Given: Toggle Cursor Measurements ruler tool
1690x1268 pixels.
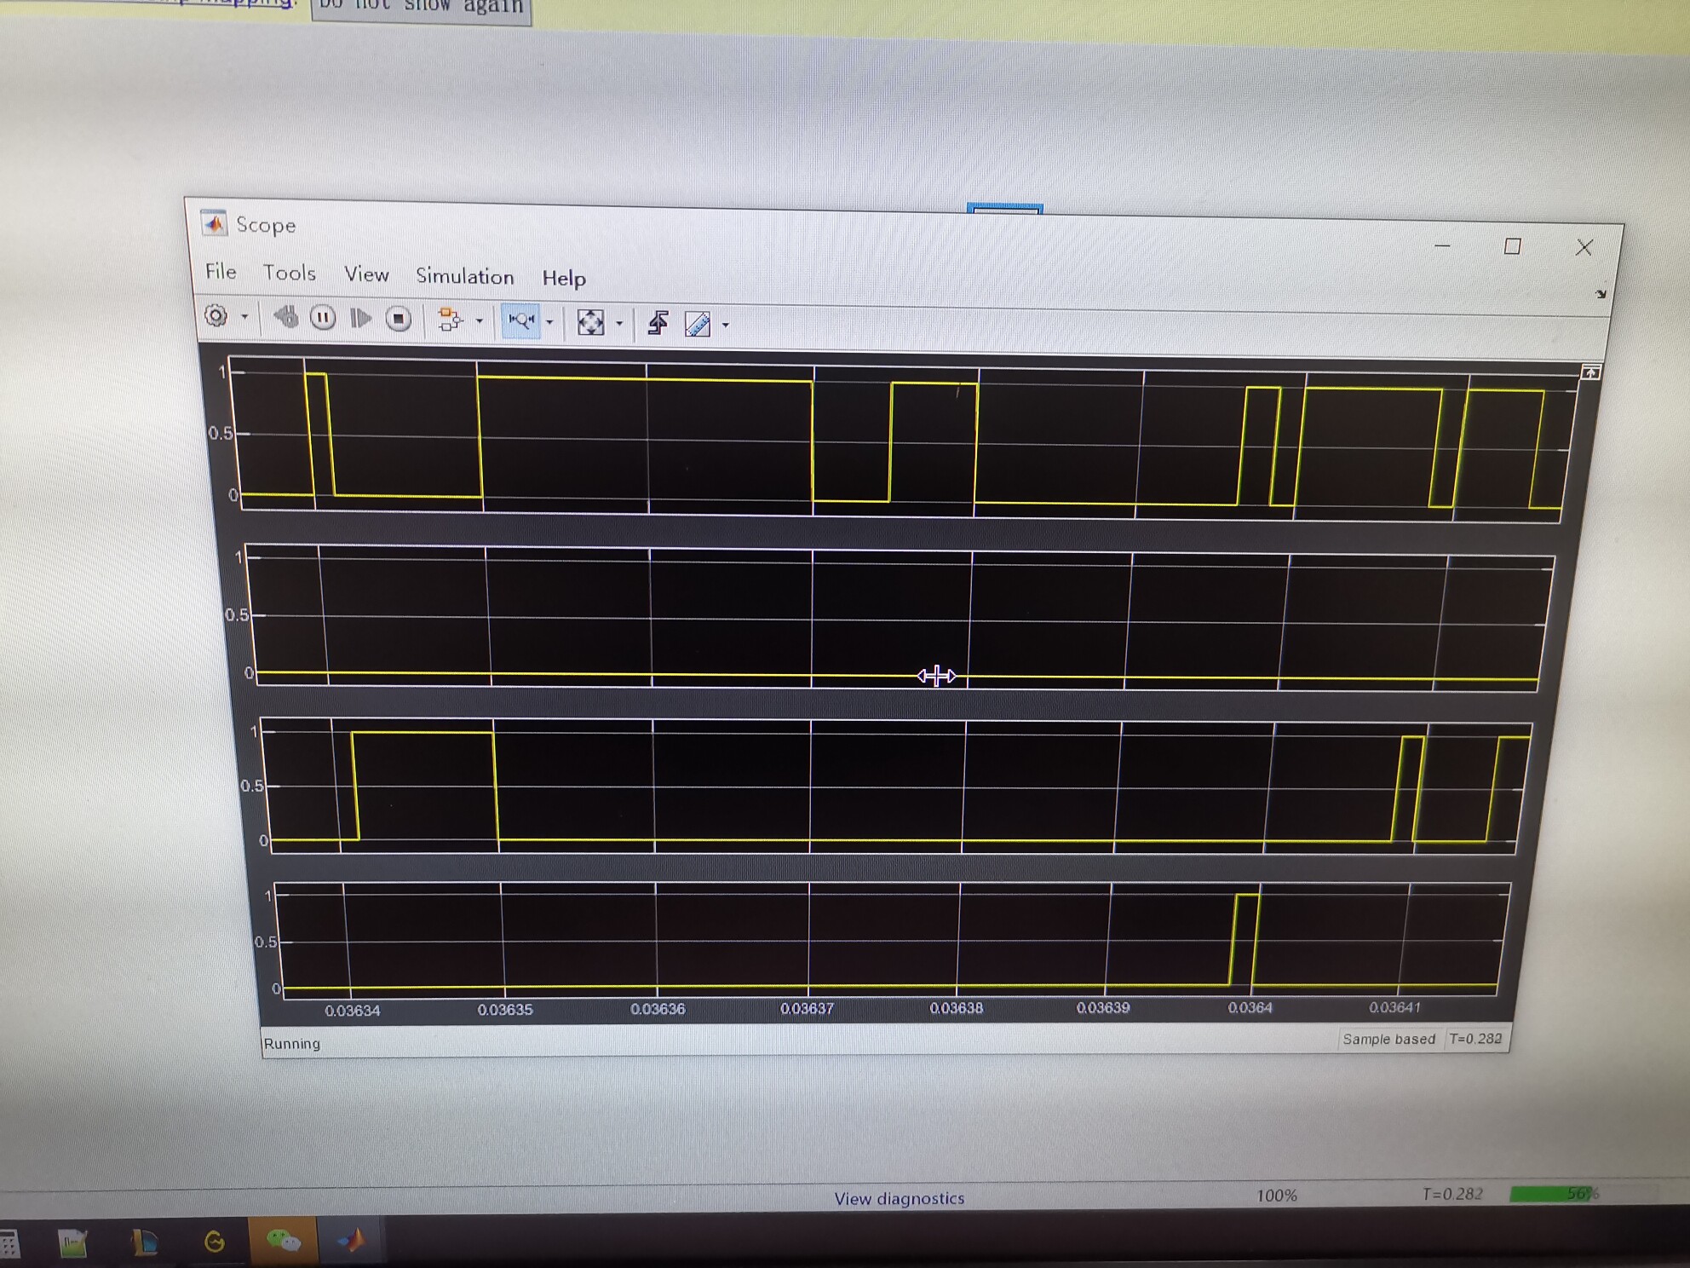Looking at the screenshot, I should [x=698, y=324].
